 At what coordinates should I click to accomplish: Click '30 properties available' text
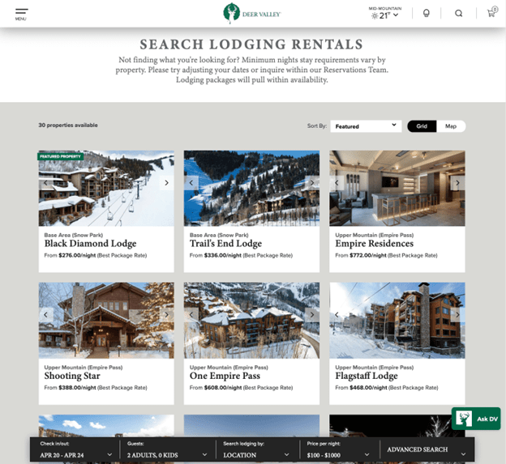pyautogui.click(x=68, y=126)
